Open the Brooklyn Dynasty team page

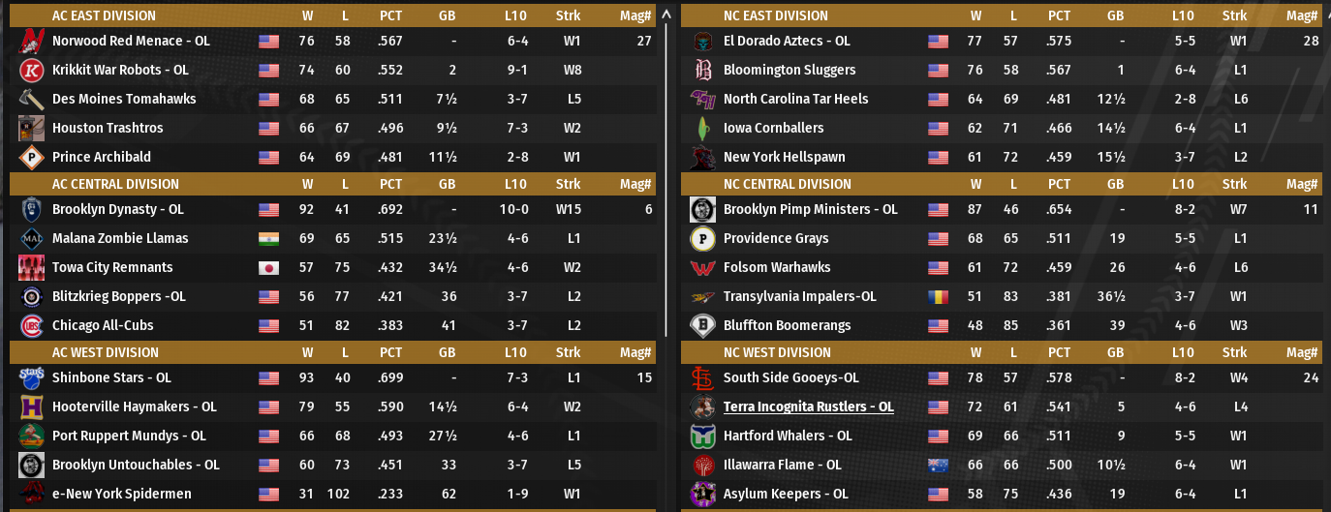coord(117,209)
